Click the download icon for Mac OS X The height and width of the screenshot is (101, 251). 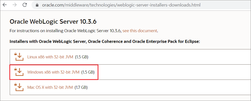(19, 87)
